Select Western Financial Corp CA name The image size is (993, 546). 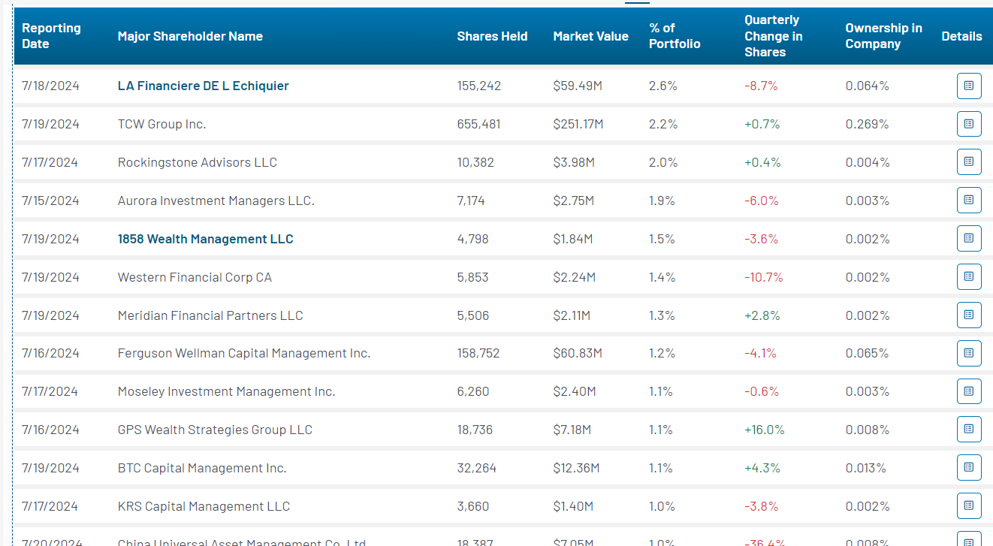[x=195, y=277]
